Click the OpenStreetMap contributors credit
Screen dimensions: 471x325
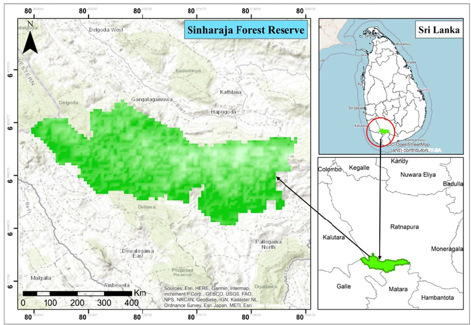[x=411, y=148]
